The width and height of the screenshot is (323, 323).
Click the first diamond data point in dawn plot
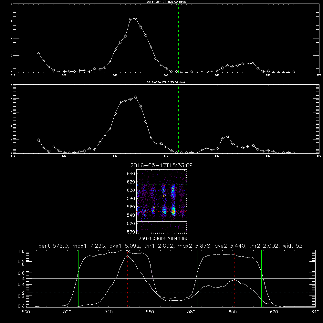tap(38, 54)
